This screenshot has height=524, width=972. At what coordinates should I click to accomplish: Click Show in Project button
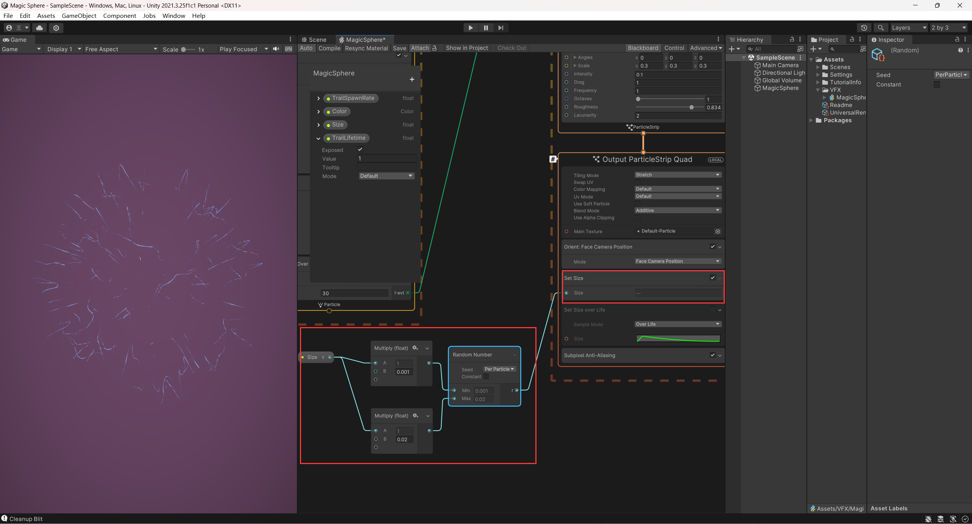(467, 48)
